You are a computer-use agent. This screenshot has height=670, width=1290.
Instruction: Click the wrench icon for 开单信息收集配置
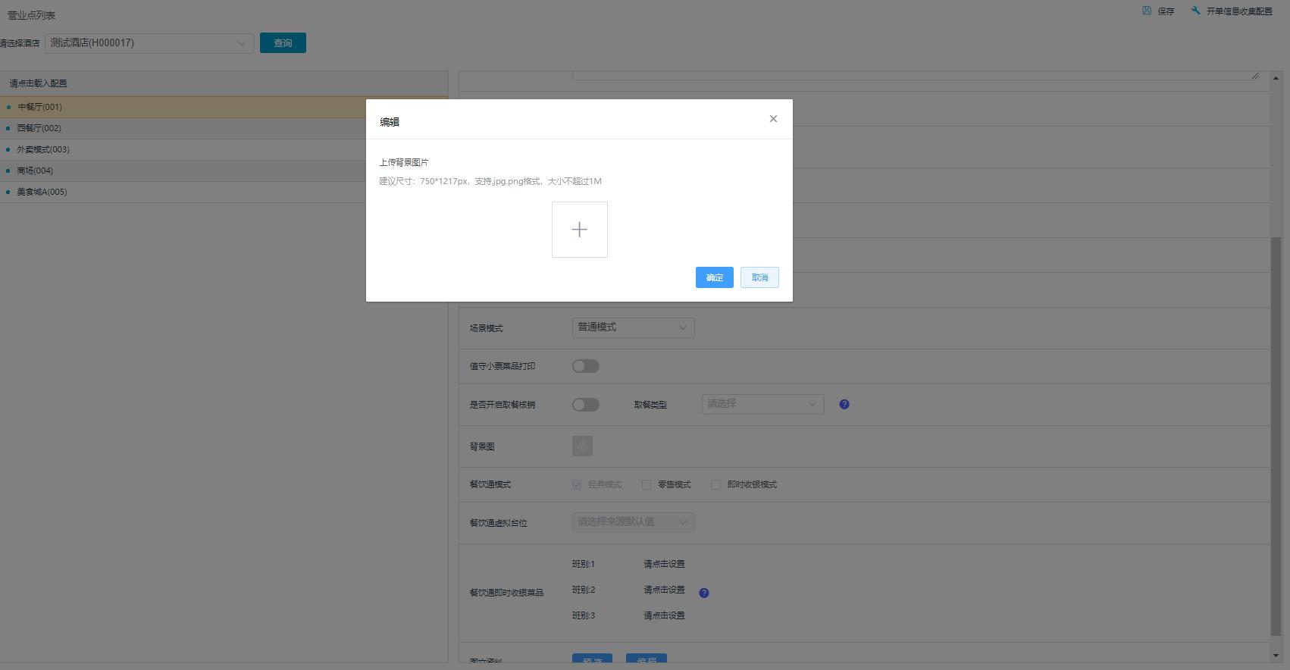pos(1196,11)
